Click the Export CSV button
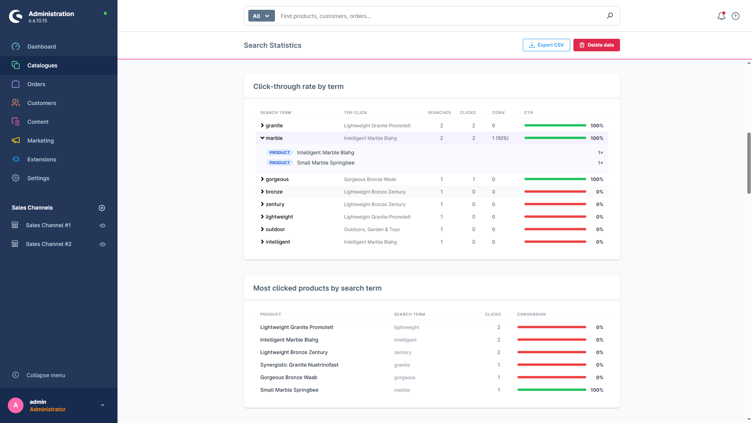Viewport: 752px width, 423px height. click(546, 45)
